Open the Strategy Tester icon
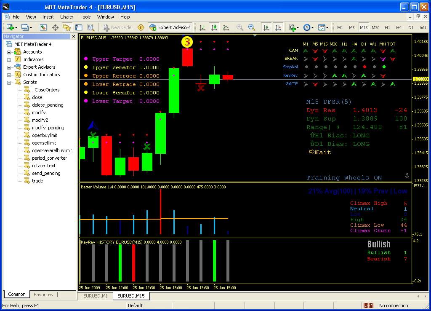This screenshot has height=311, width=431. (x=90, y=27)
